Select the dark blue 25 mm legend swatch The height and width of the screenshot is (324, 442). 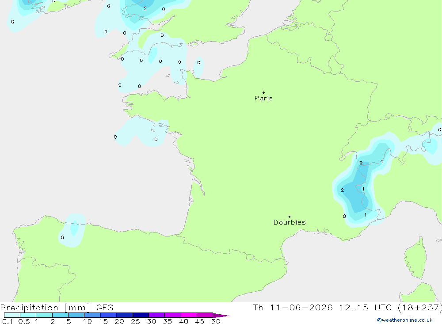141,315
